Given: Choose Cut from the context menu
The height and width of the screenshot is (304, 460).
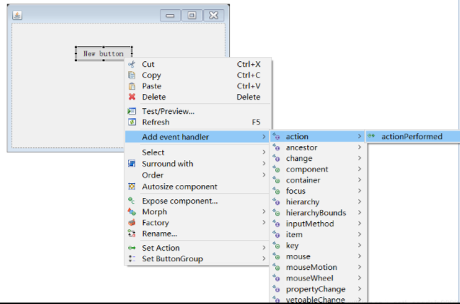Looking at the screenshot, I should pos(197,64).
